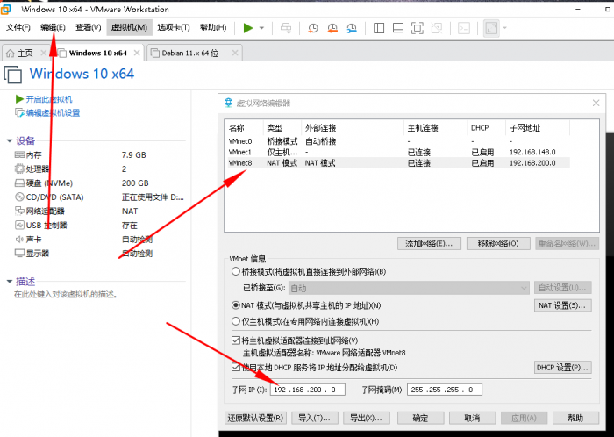The height and width of the screenshot is (437, 614).
Task: Open the stretch display dropdown arrow
Action: click(x=504, y=28)
